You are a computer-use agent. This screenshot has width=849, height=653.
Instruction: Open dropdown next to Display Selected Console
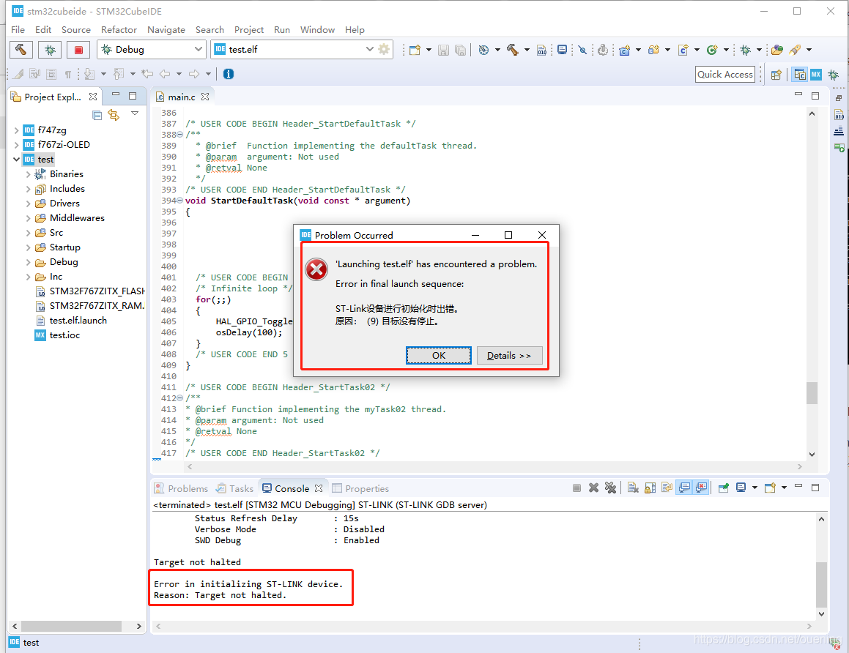click(755, 488)
